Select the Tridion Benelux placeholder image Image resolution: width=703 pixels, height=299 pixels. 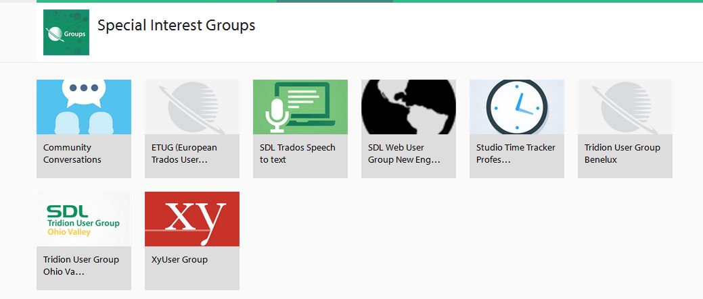[x=625, y=107]
